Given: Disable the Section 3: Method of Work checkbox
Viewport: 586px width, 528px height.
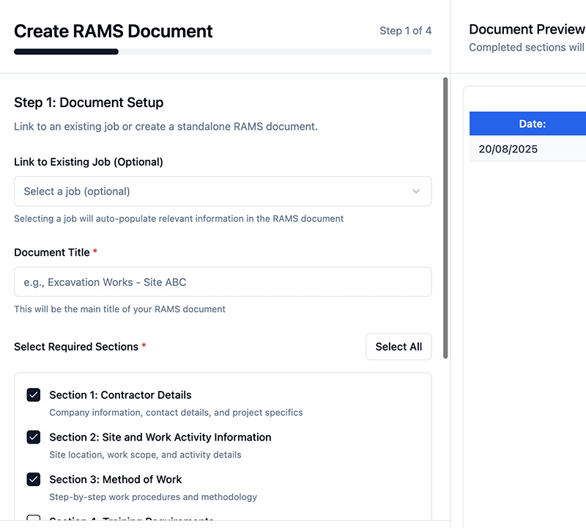Looking at the screenshot, I should pyautogui.click(x=34, y=480).
